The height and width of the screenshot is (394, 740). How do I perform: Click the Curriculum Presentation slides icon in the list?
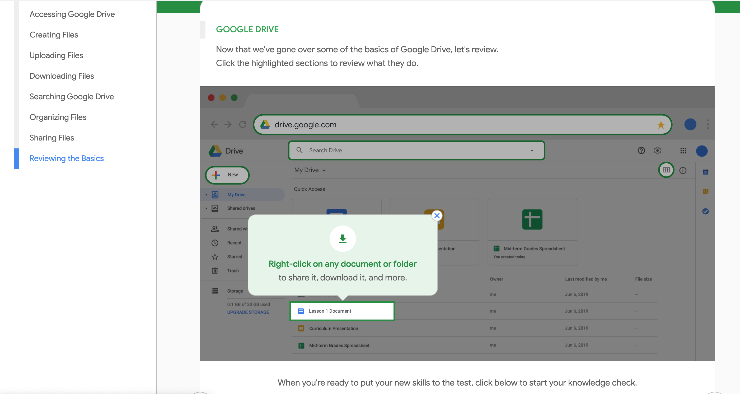(x=301, y=328)
